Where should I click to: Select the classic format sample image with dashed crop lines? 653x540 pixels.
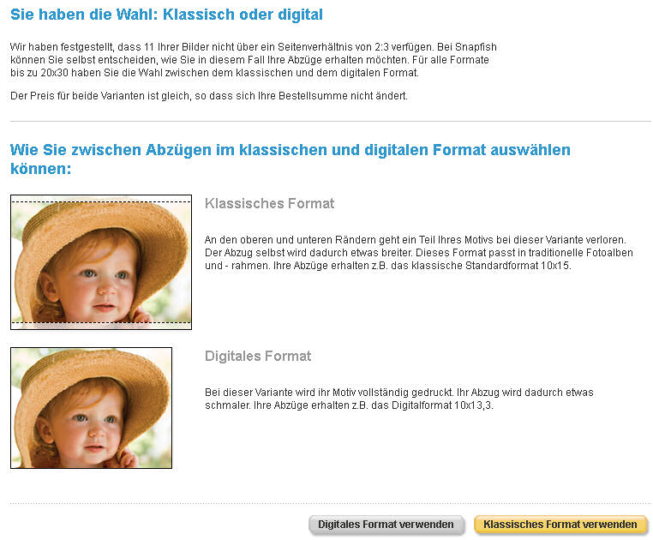tap(101, 262)
